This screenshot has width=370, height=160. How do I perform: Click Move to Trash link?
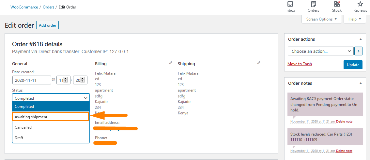pos(300,64)
